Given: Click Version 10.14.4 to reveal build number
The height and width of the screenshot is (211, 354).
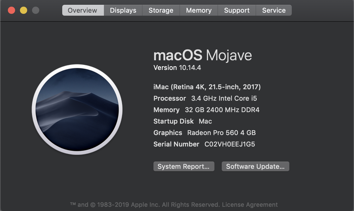Looking at the screenshot, I should point(177,68).
